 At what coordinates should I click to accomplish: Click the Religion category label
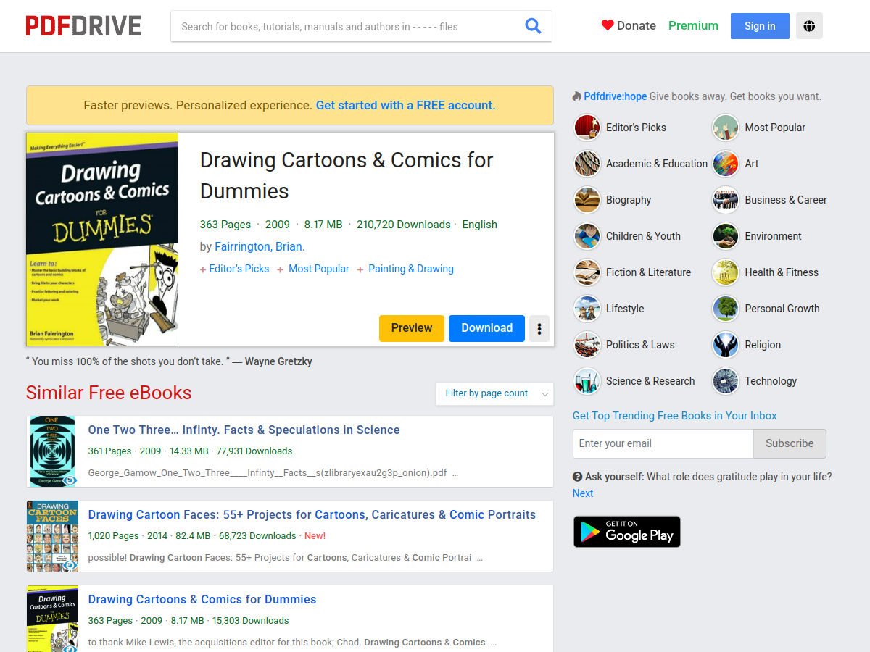coord(763,345)
